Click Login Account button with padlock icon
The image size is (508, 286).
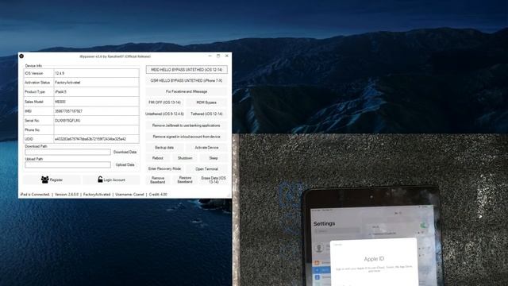point(111,180)
